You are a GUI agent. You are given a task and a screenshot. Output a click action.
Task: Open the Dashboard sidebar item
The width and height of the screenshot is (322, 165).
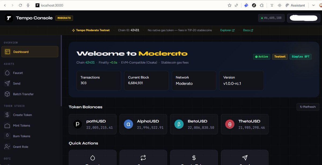tap(30, 52)
